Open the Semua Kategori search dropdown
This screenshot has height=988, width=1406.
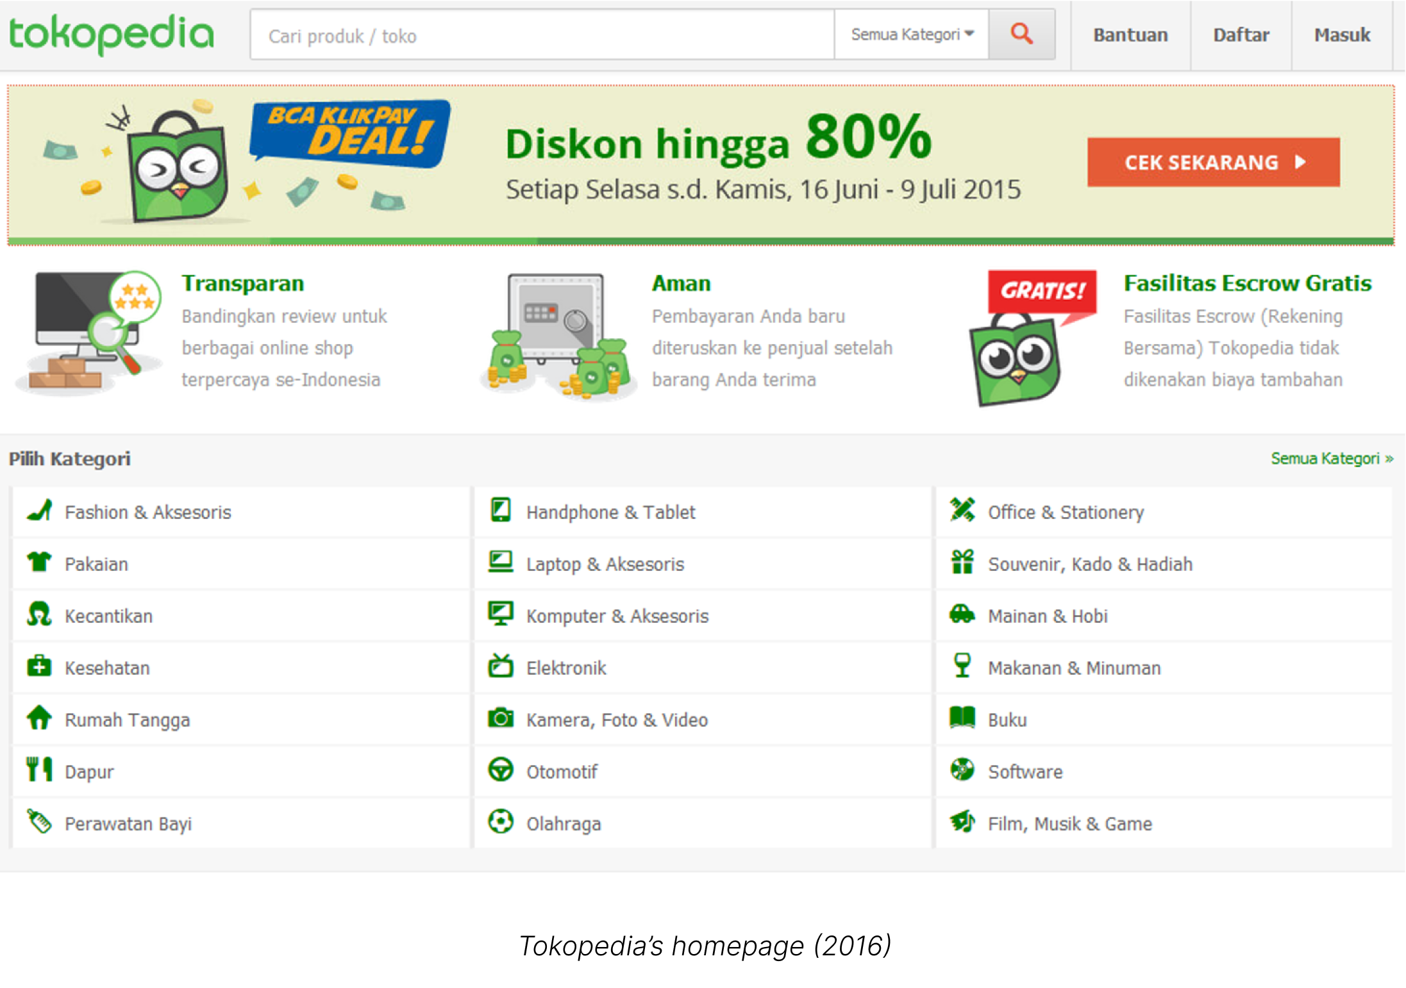pyautogui.click(x=911, y=35)
